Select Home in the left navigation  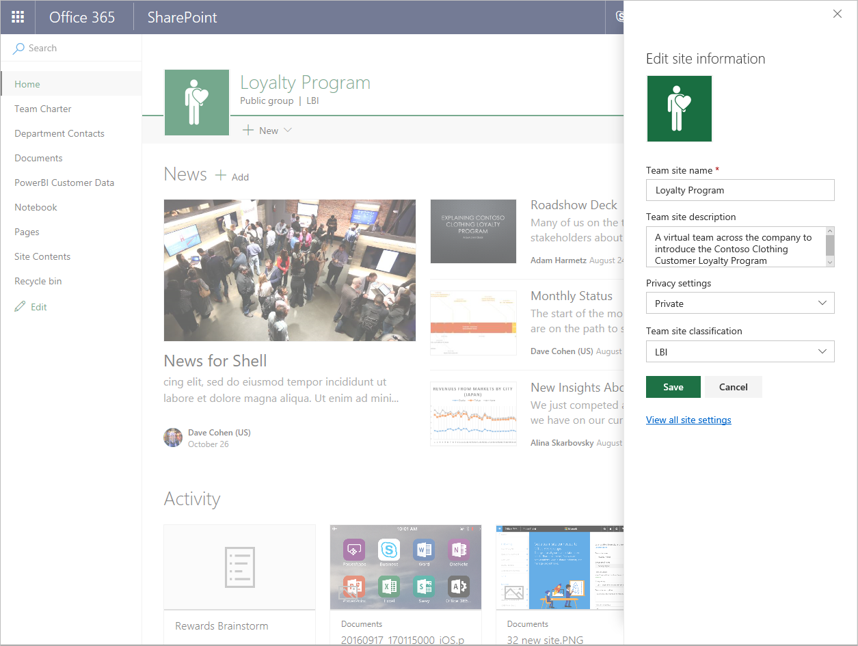tap(27, 83)
